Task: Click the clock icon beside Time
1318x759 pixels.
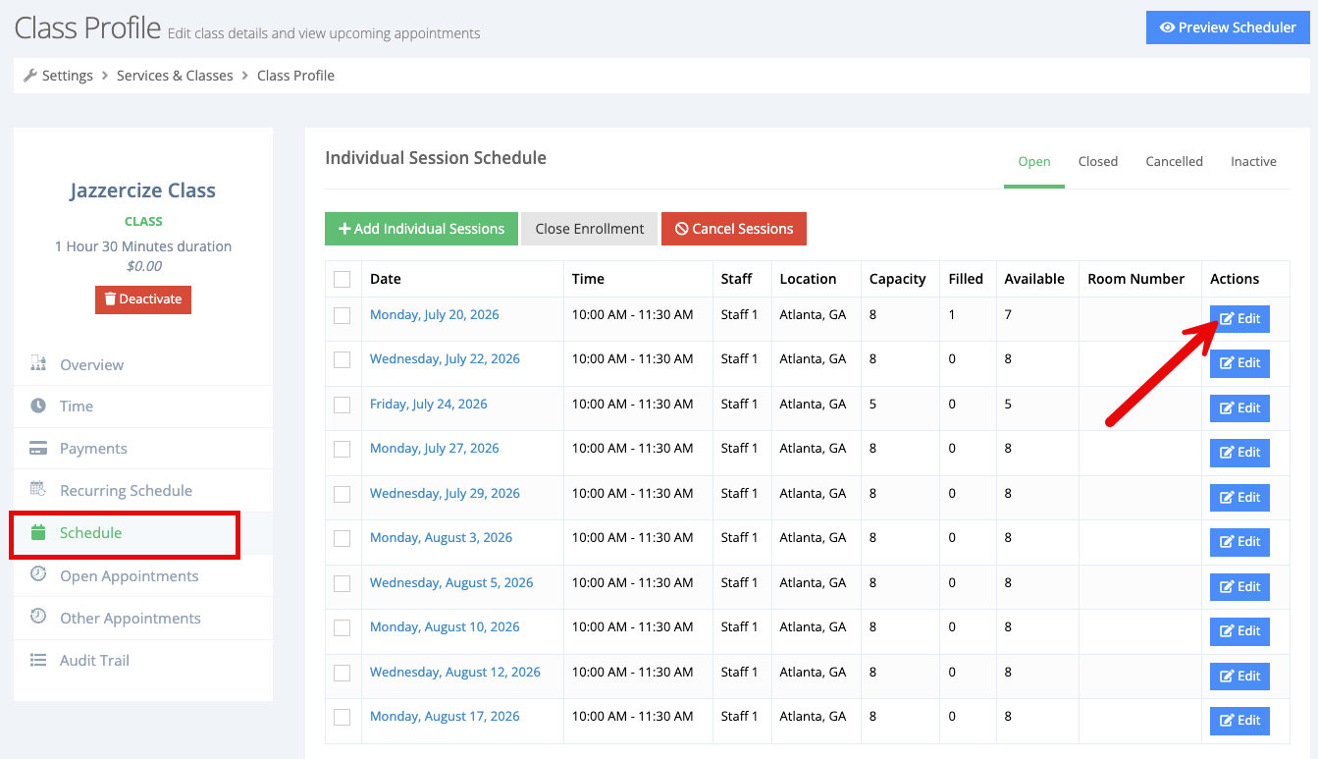Action: (x=38, y=406)
